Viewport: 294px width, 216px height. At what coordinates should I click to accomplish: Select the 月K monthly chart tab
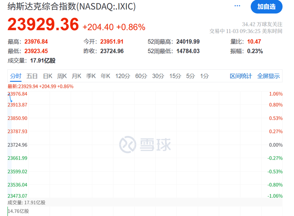(x=77, y=76)
